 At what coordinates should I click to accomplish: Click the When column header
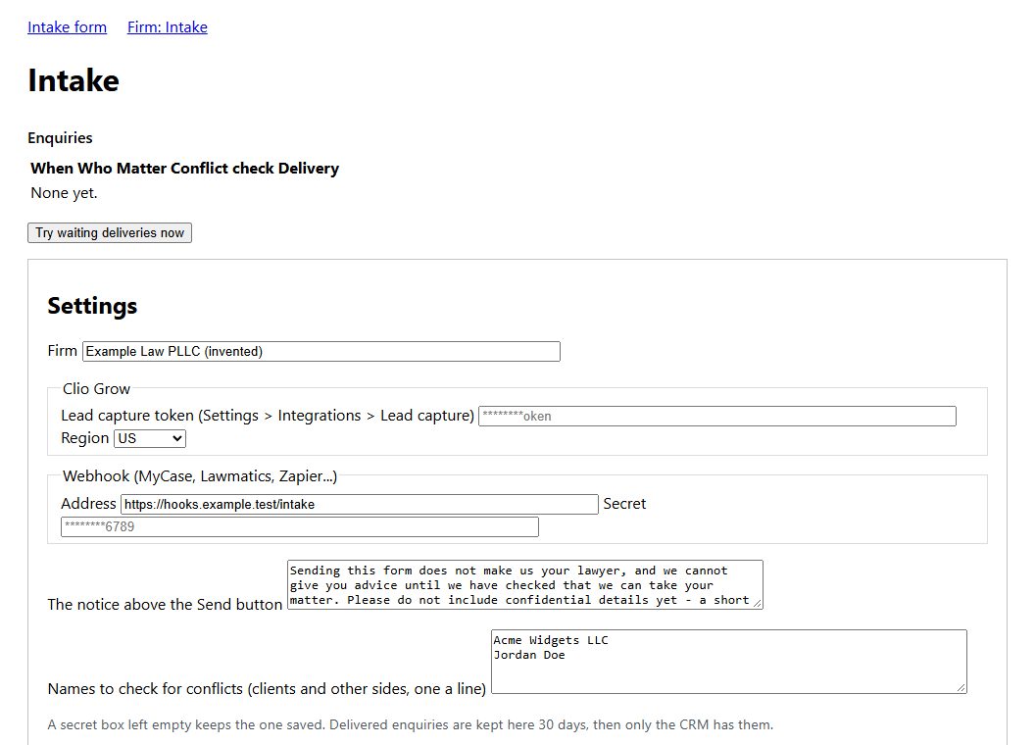pos(52,169)
